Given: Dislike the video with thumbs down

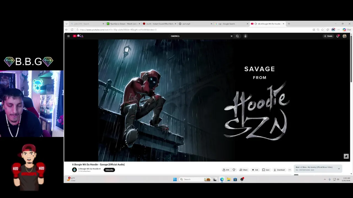Looking at the screenshot, I should click(x=234, y=170).
